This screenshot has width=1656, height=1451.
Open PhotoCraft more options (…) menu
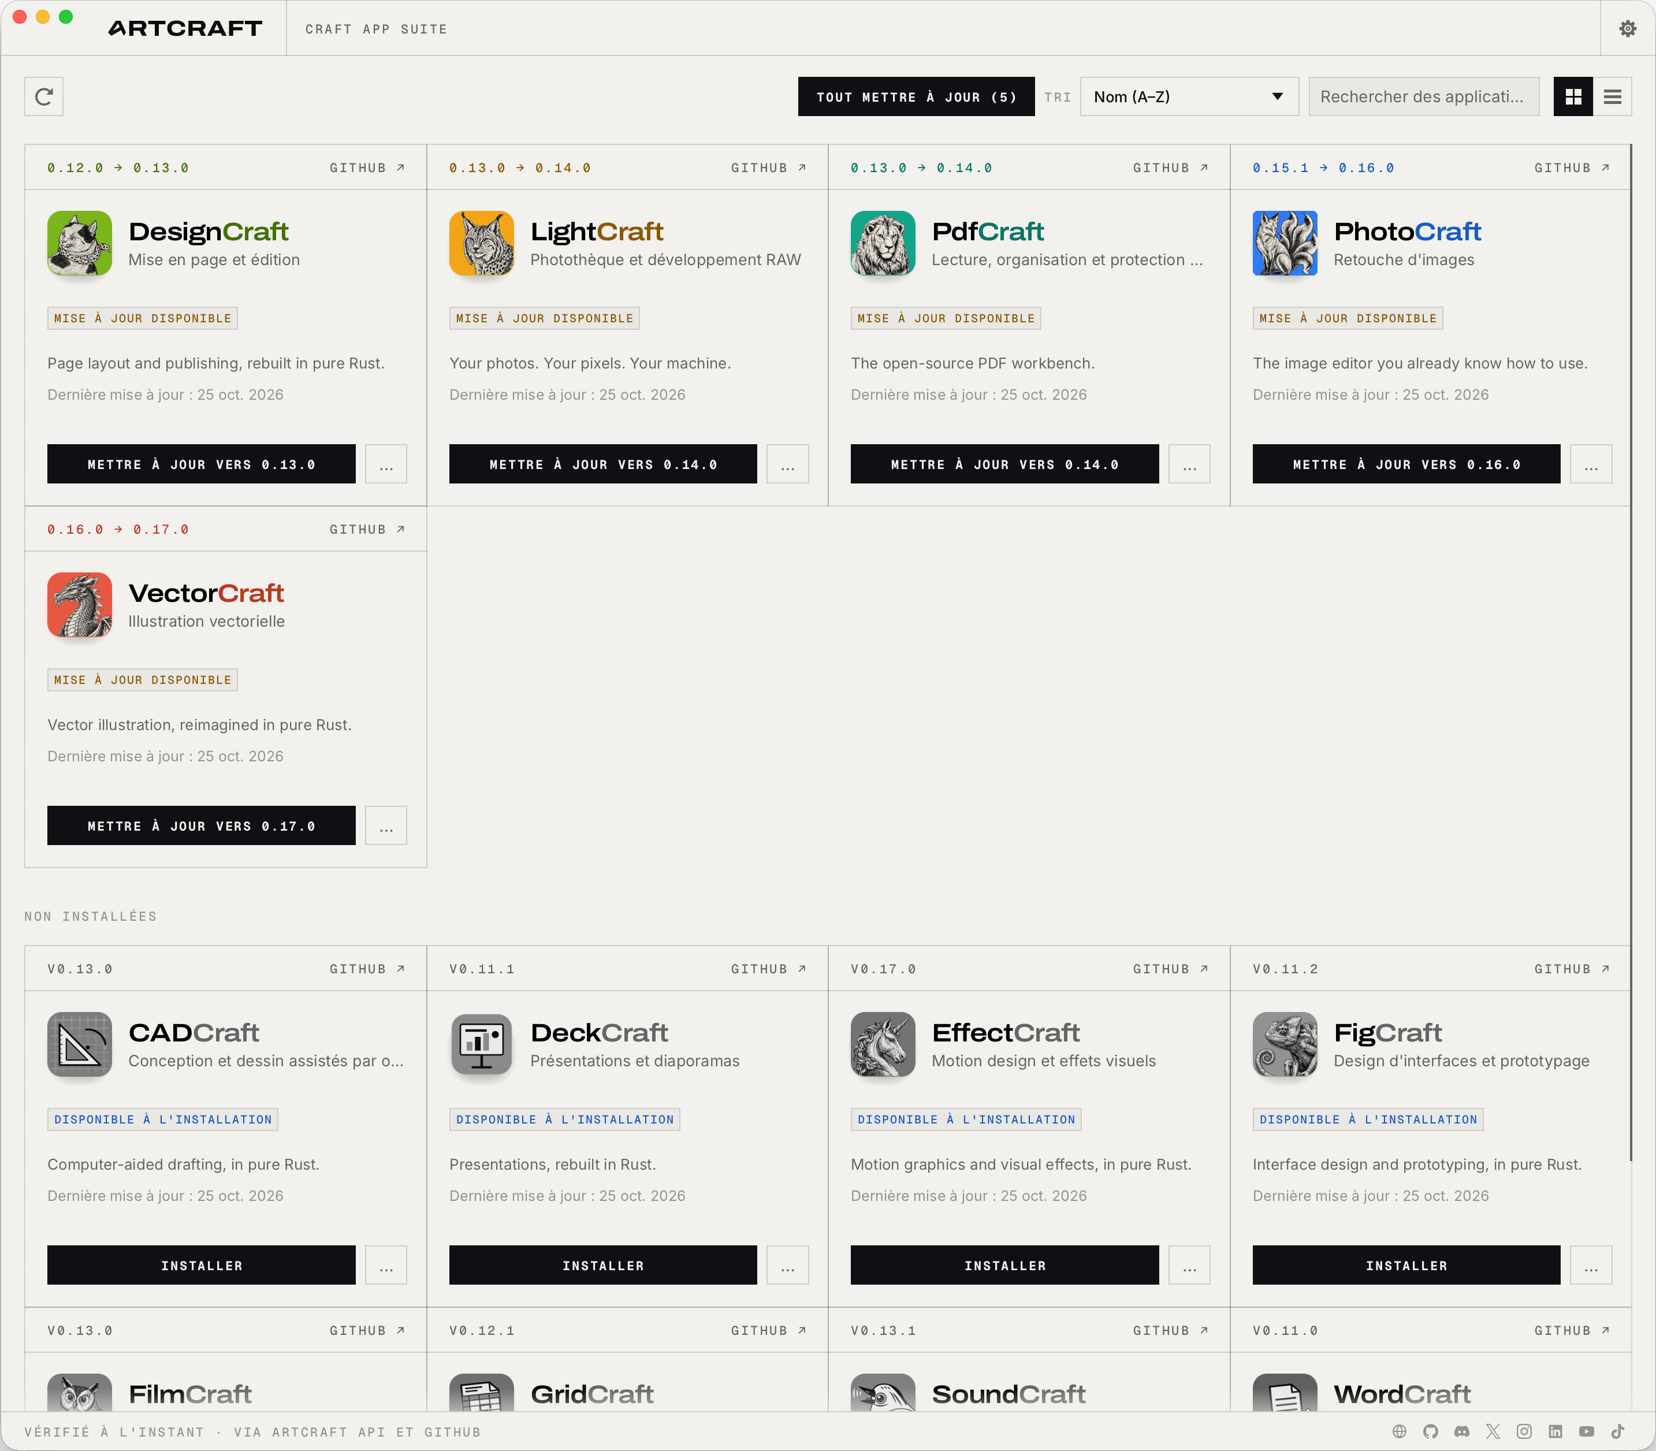[1591, 464]
